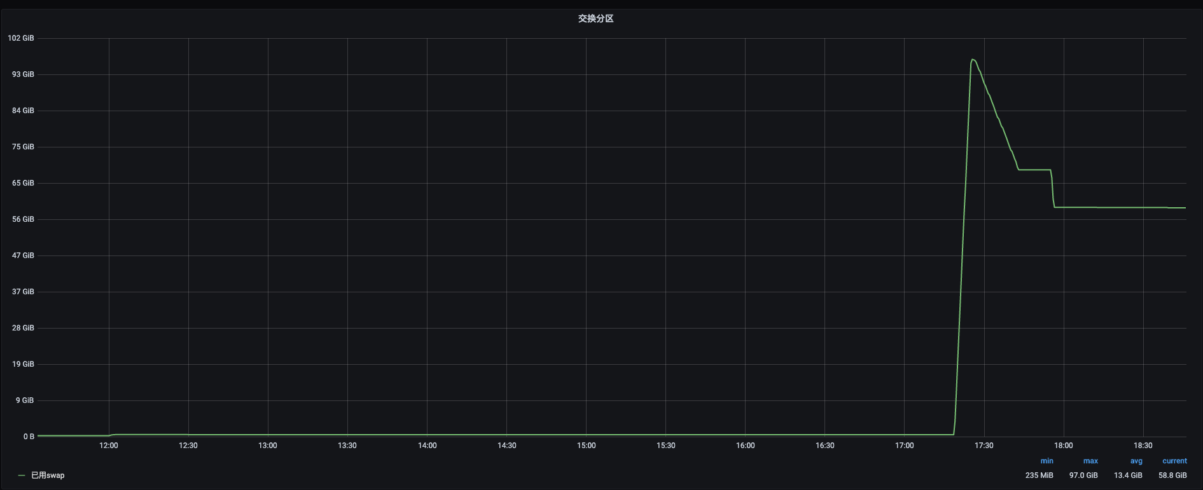1203x490 pixels.
Task: Click the 93 GiB y-axis label
Action: pos(23,74)
